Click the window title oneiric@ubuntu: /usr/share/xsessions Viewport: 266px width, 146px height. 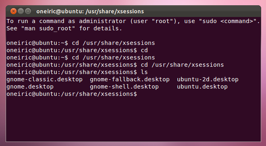coord(90,11)
